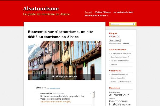Click the Articles récents heading
Screen dimensions: 160x106
click(x=118, y=50)
